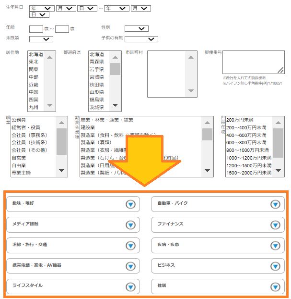Pick 200万円未満 in household income list
Image resolution: width=291 pixels, height=299 pixels.
pos(240,120)
